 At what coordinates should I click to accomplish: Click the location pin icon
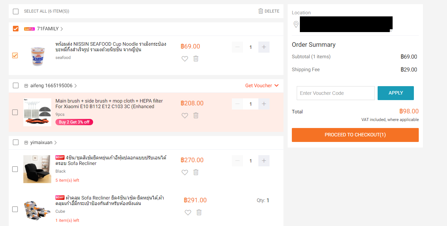(296, 24)
